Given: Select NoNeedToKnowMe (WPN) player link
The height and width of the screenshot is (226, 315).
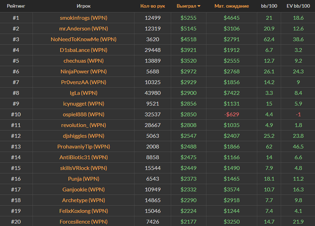Looking at the screenshot, I should [84, 40].
